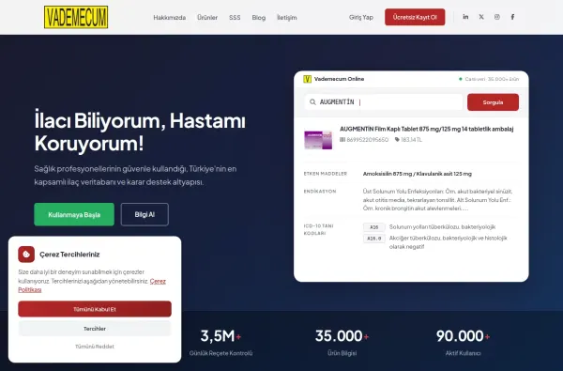Start with Kullanmaya Başla button
The image size is (563, 371).
74,215
